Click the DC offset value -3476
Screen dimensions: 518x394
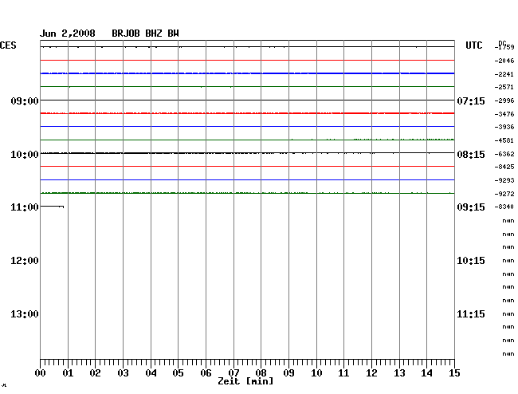pyautogui.click(x=504, y=114)
